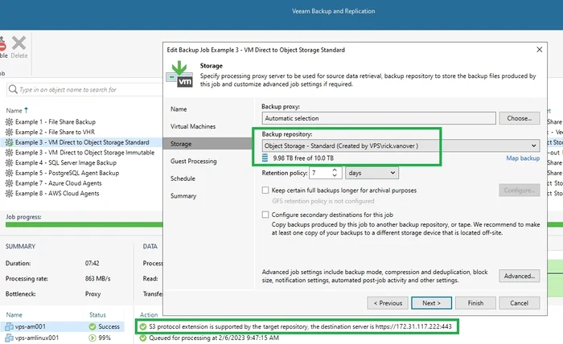Click the vps-amlinux001 VM icon
Screen dimensions: 563x344
coord(9,338)
